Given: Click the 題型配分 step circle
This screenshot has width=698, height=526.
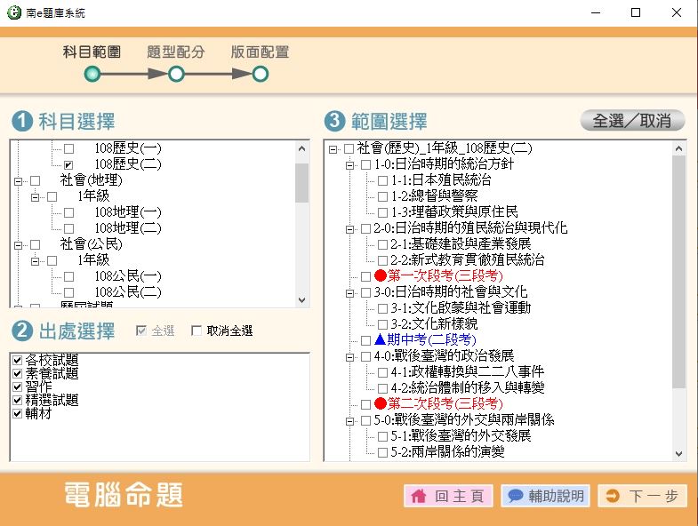Looking at the screenshot, I should (176, 75).
